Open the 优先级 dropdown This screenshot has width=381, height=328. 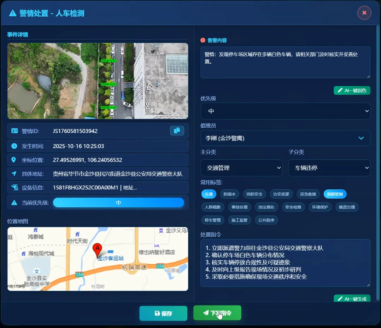285,111
